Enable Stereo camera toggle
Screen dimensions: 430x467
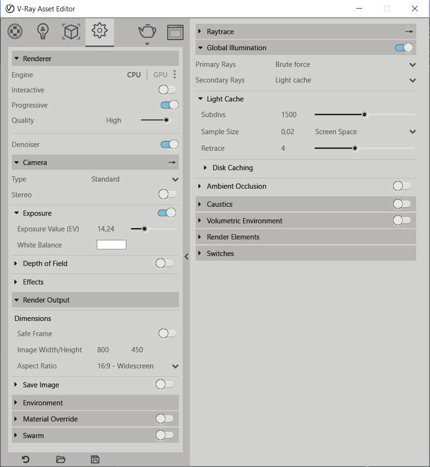(x=167, y=194)
